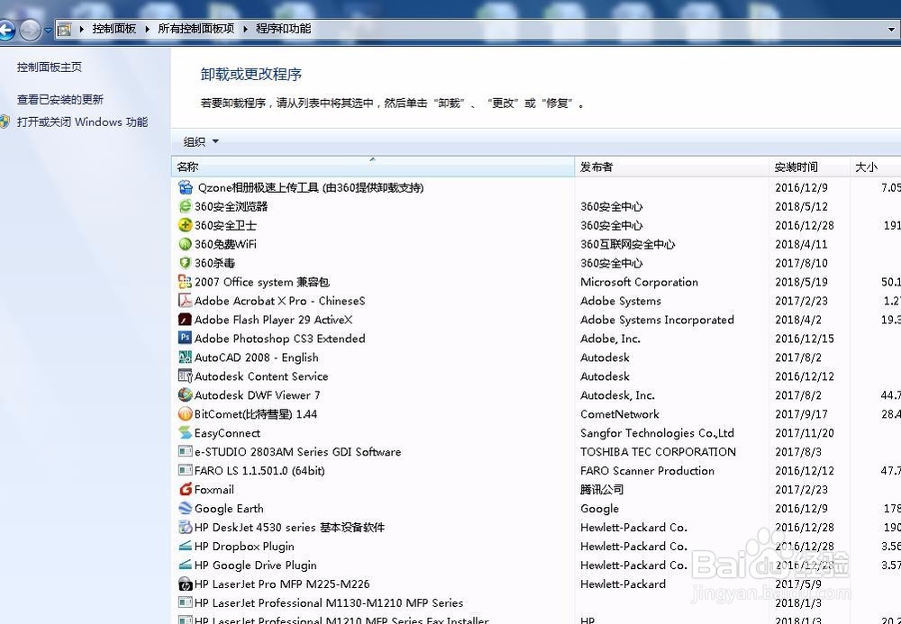901x624 pixels.
Task: Sort list by 安装时间 column
Action: coord(809,167)
